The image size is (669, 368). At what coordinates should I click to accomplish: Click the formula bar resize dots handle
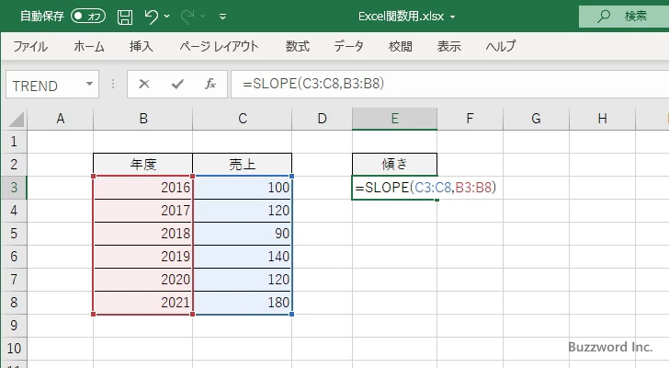point(113,84)
